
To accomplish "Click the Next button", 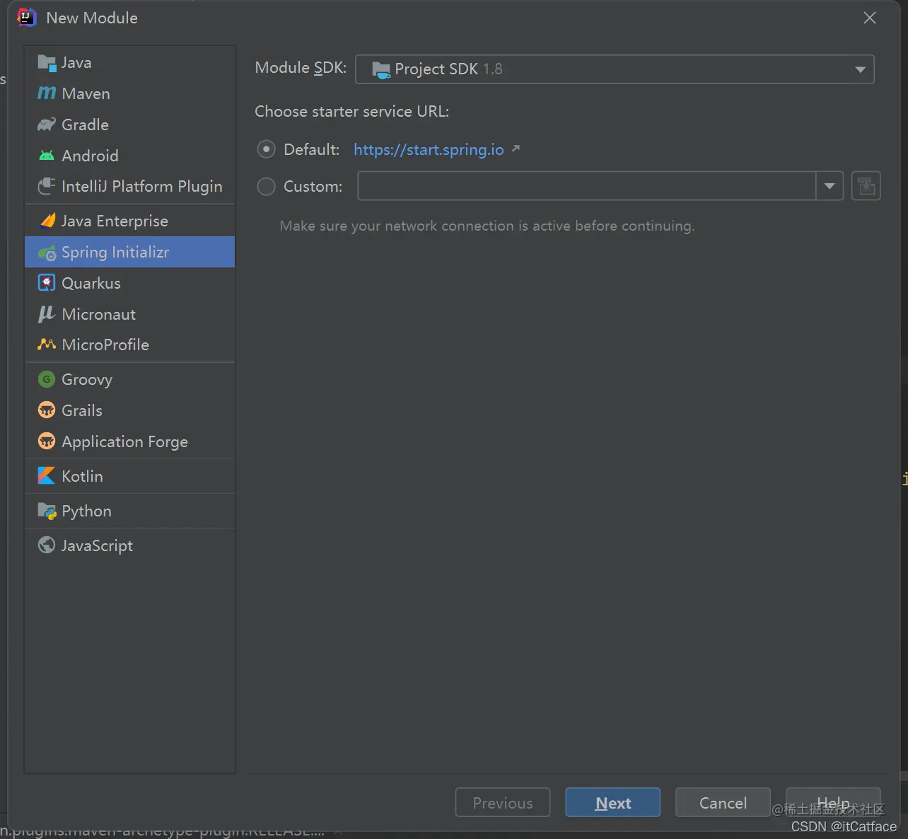I will point(613,803).
